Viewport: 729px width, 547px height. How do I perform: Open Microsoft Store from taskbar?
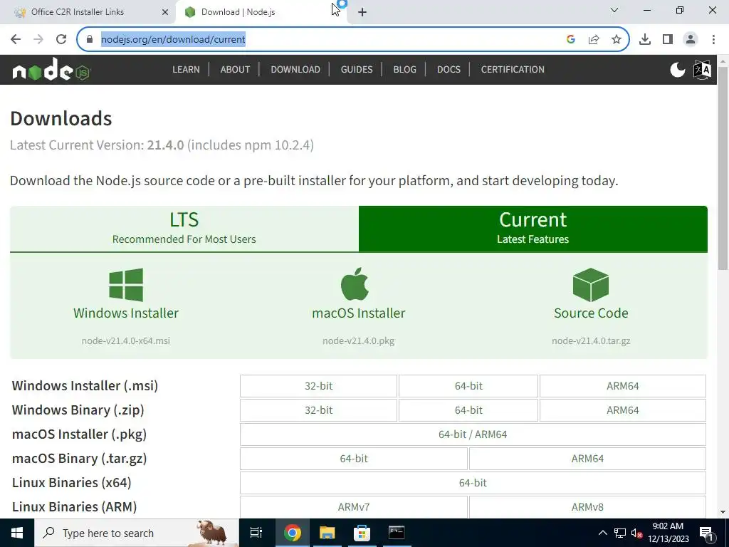click(x=362, y=533)
